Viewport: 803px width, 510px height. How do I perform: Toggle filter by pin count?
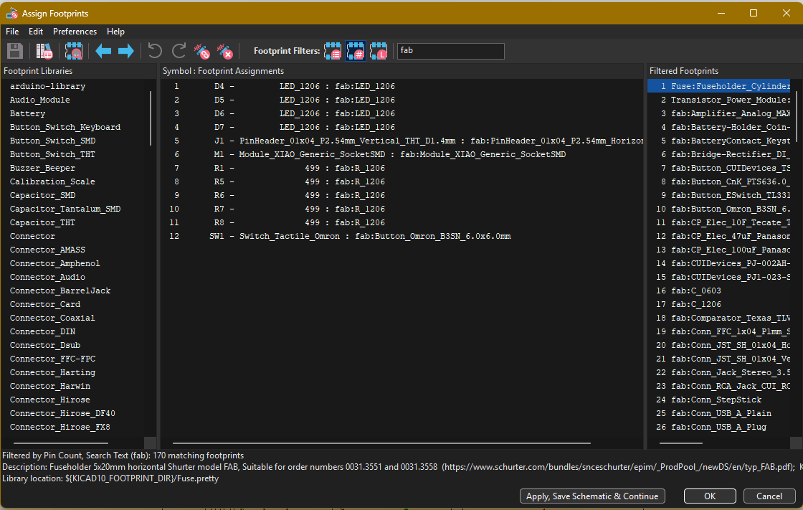click(356, 51)
